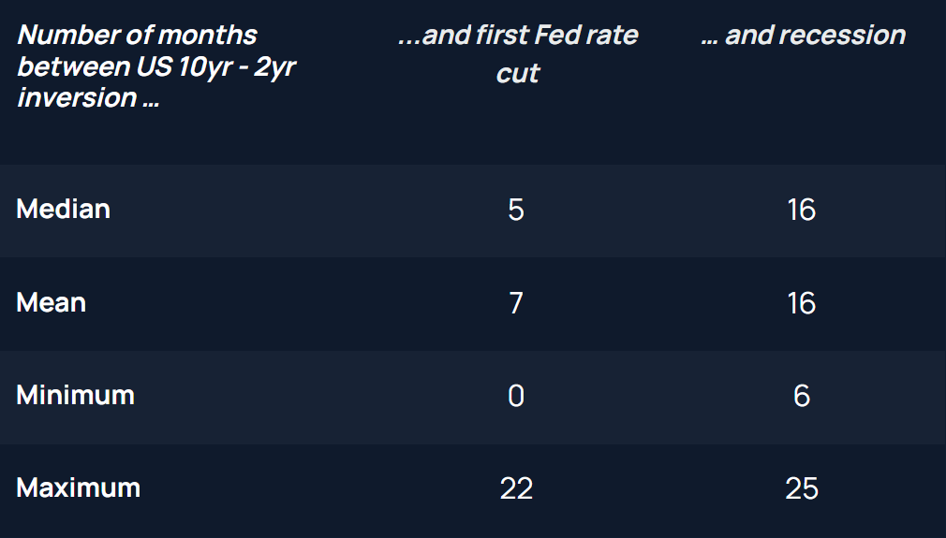Select Mean recession value 16
The width and height of the screenshot is (946, 538).
802,303
